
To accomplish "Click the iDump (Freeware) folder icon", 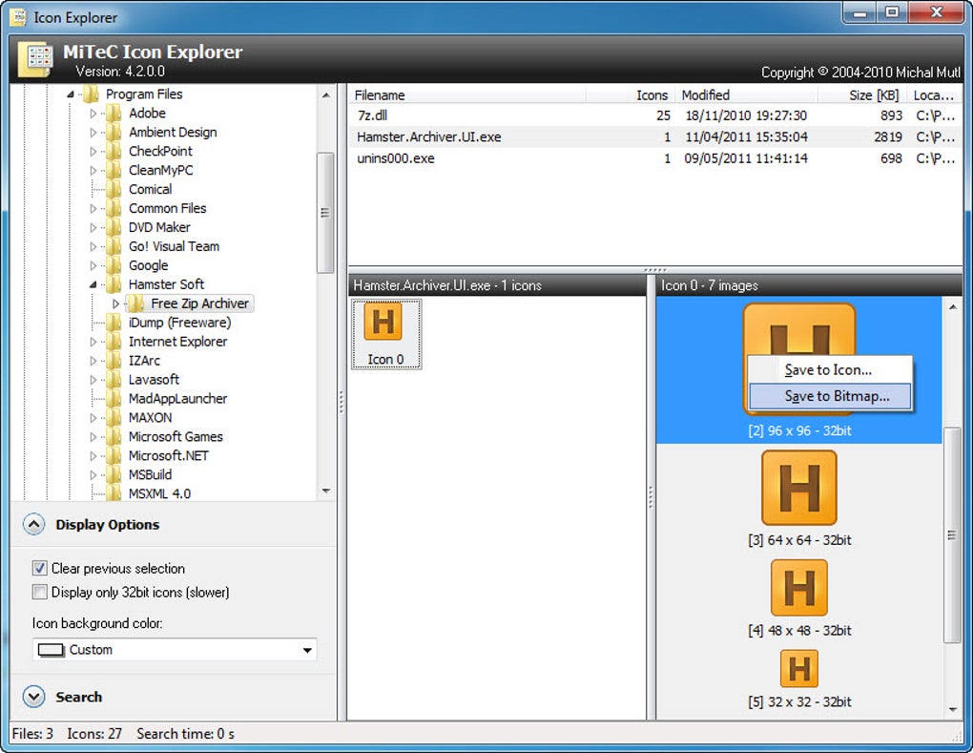I will 114,323.
